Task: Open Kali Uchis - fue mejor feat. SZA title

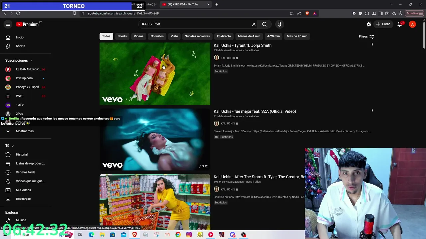Action: (x=255, y=111)
